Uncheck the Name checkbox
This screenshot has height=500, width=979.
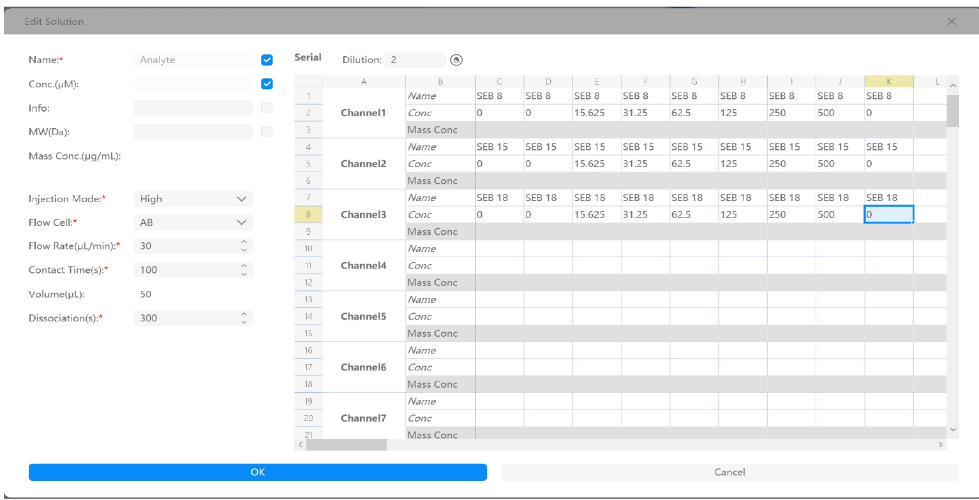[267, 60]
